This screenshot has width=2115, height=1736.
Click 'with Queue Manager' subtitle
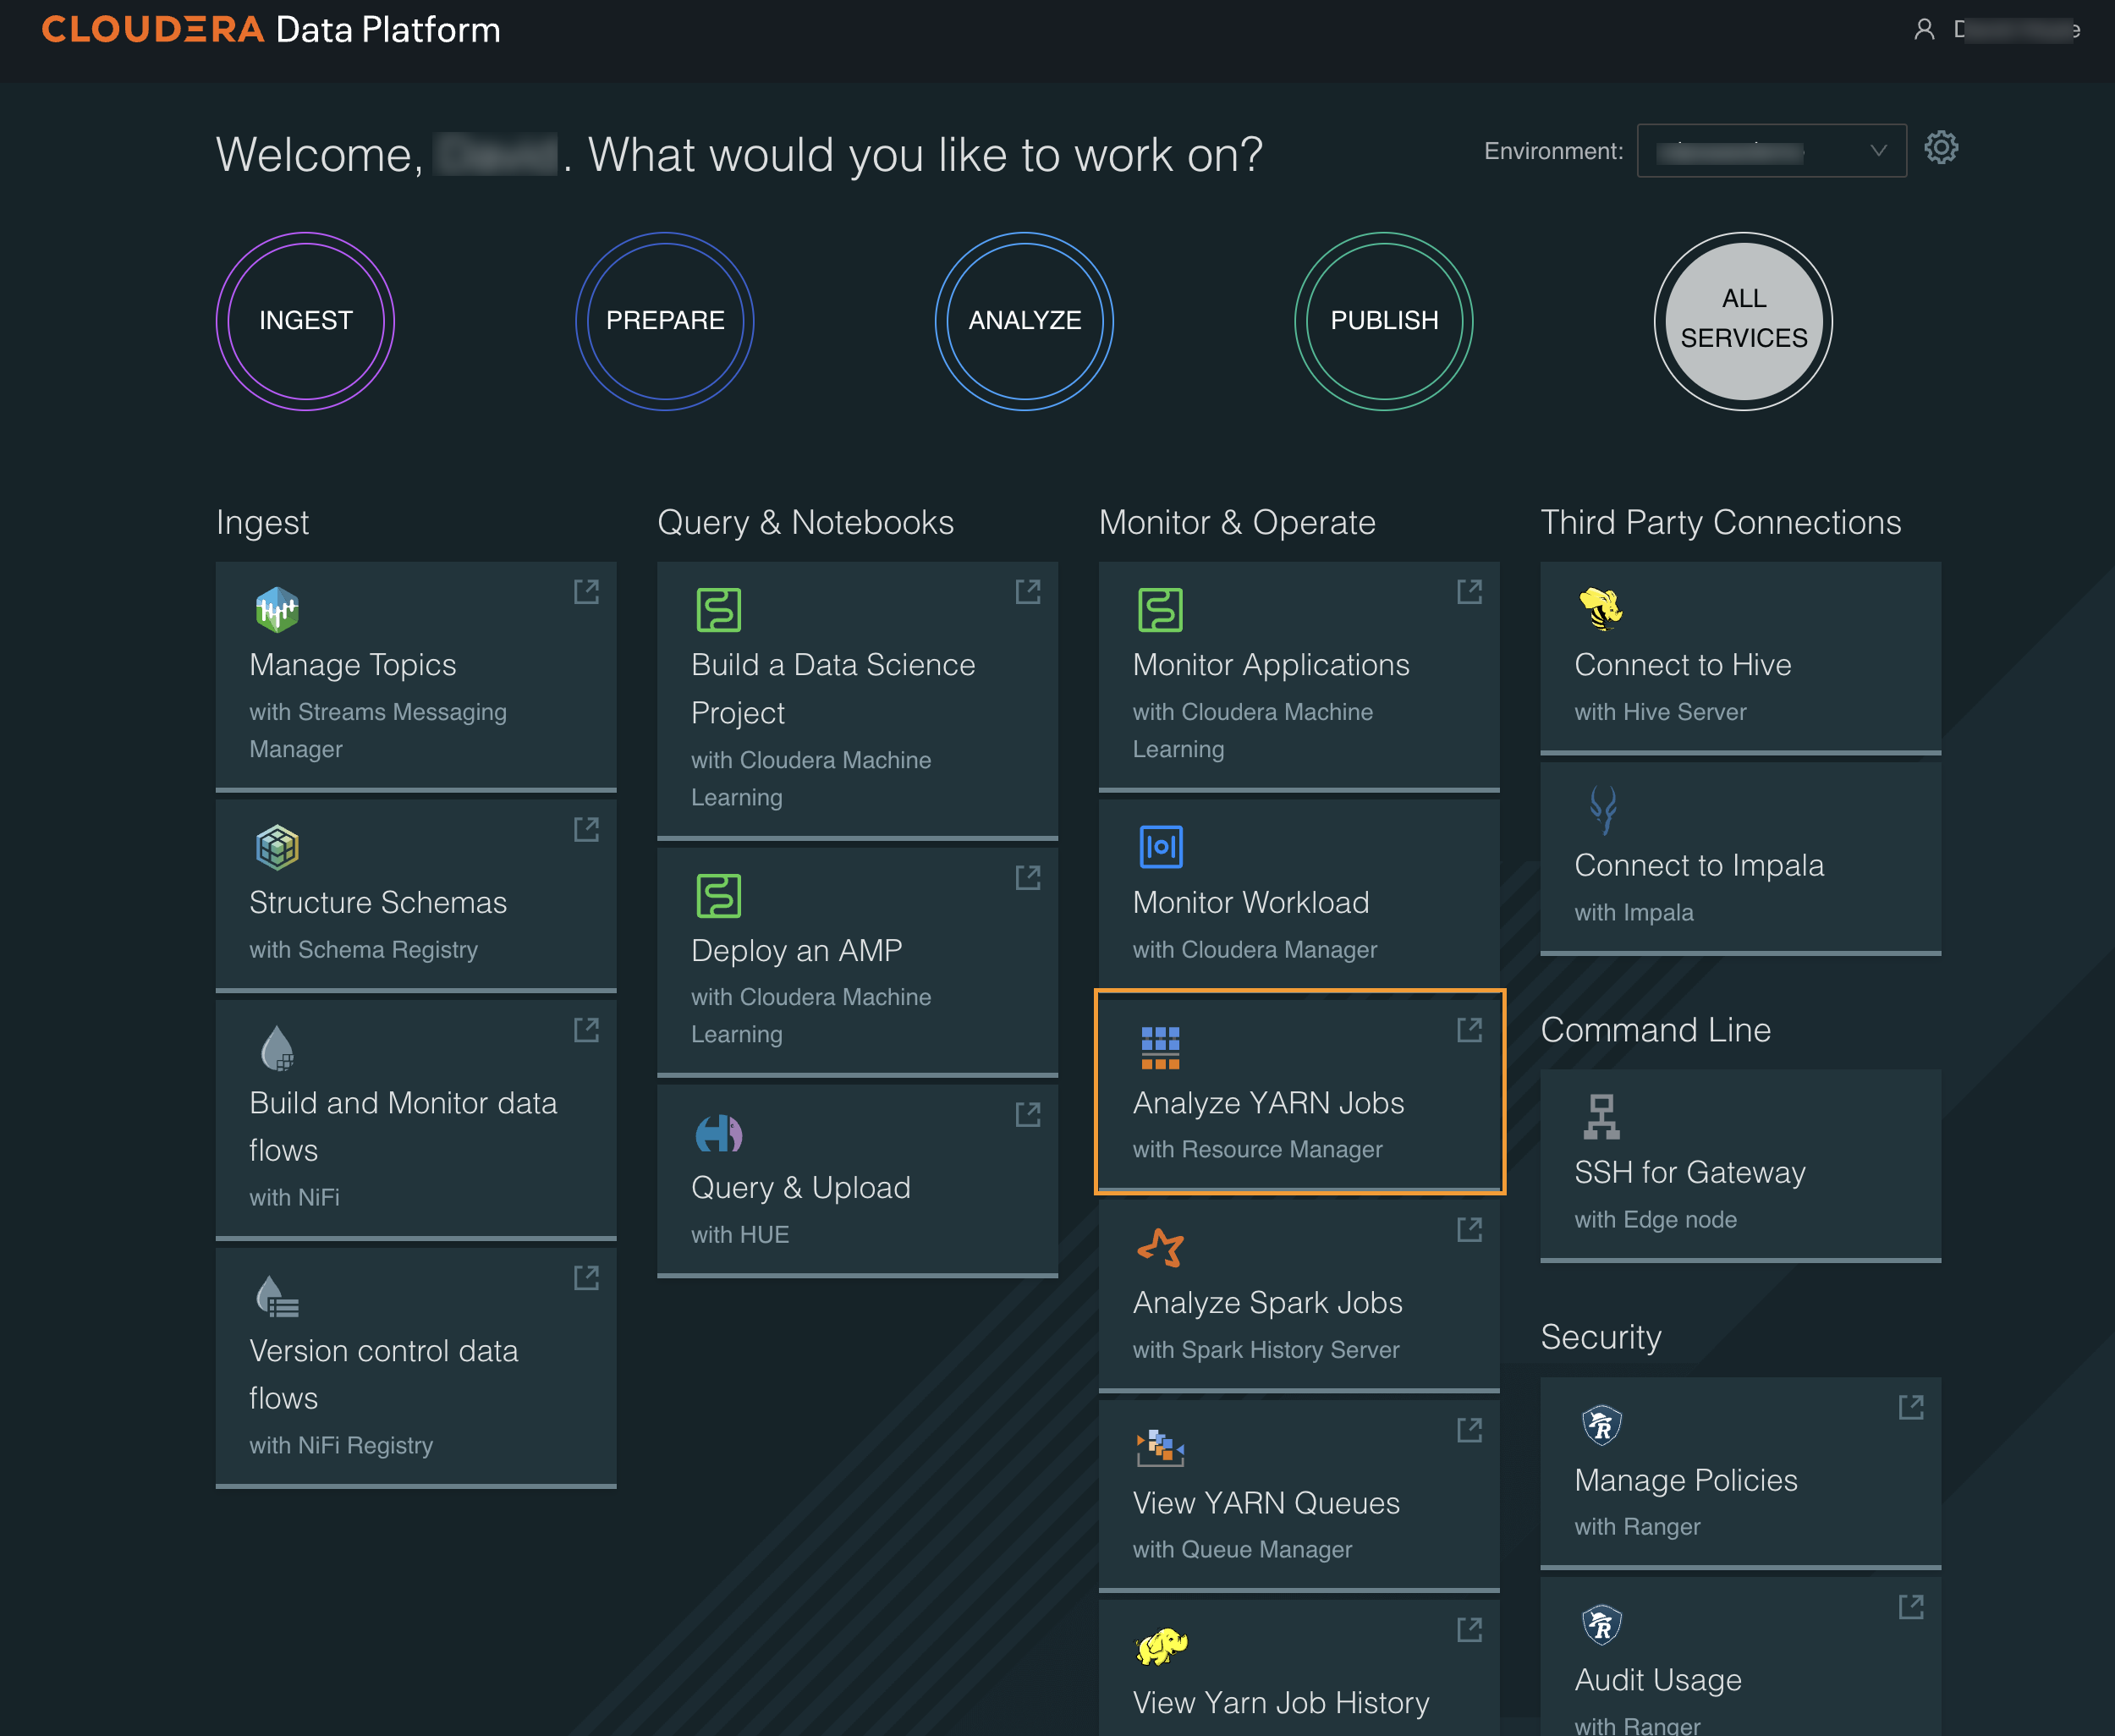[1242, 1549]
